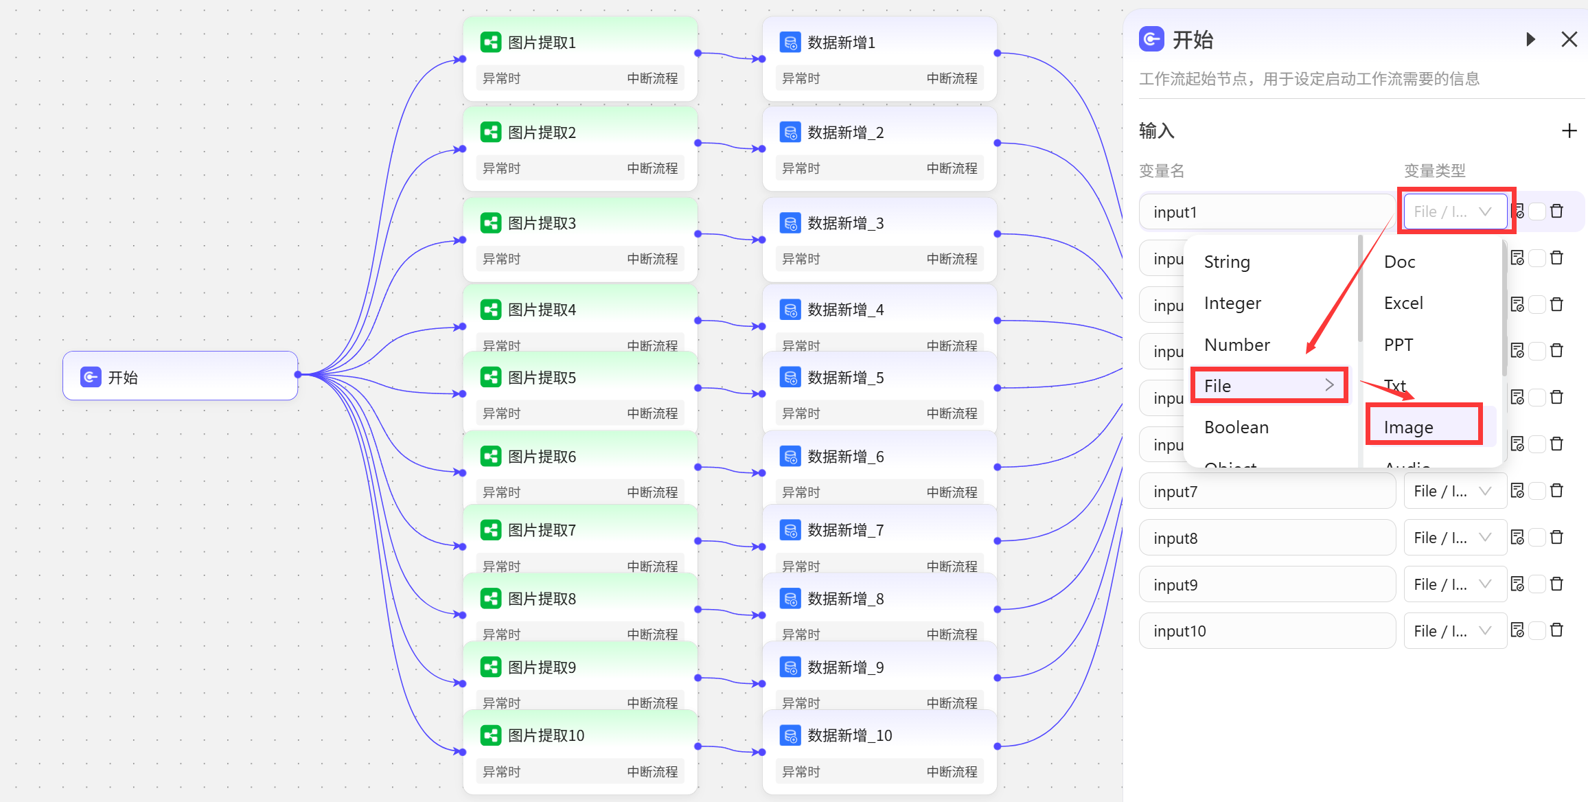Click the green icon of 图片提取1 node
The height and width of the screenshot is (802, 1588).
point(490,43)
